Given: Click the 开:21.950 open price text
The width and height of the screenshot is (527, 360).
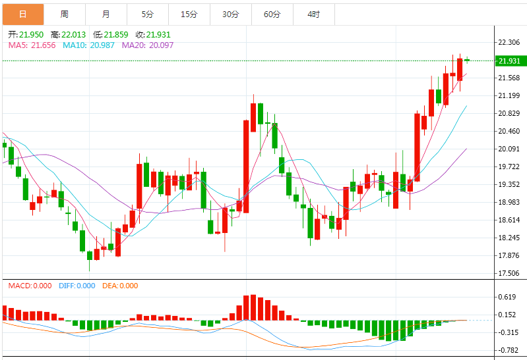Looking at the screenshot, I should point(26,35).
